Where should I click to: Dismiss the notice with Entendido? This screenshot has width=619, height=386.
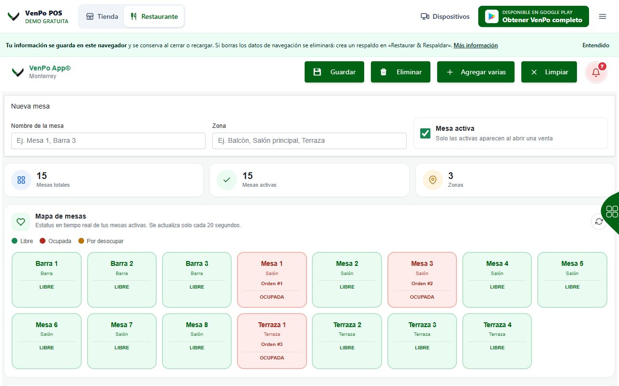(x=596, y=45)
